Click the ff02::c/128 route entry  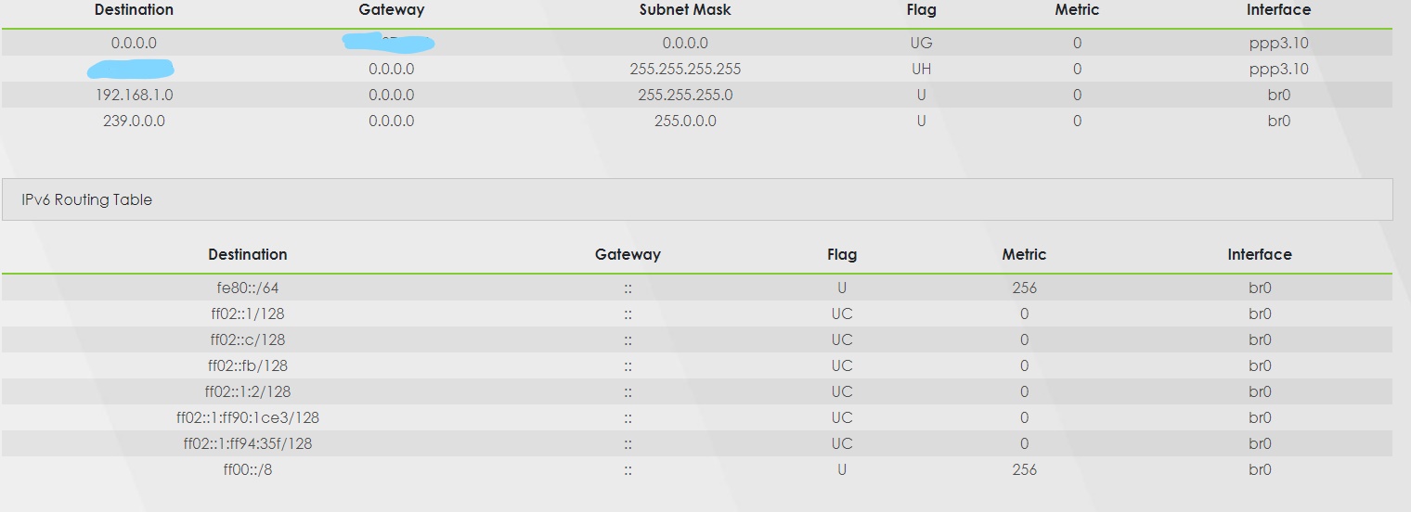247,339
